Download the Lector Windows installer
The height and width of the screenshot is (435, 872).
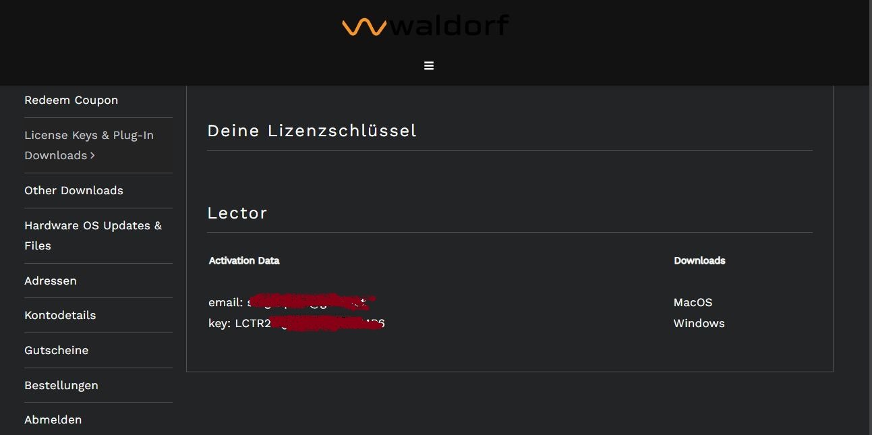pyautogui.click(x=699, y=323)
